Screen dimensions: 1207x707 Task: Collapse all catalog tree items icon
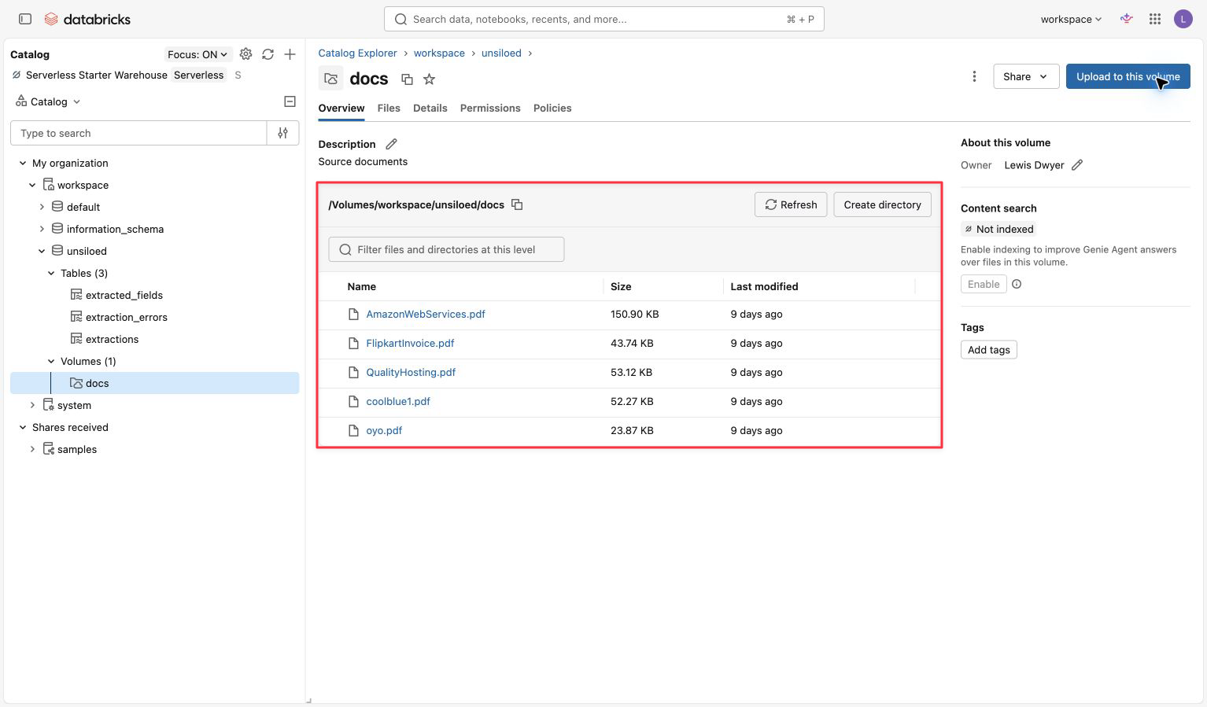coord(290,101)
